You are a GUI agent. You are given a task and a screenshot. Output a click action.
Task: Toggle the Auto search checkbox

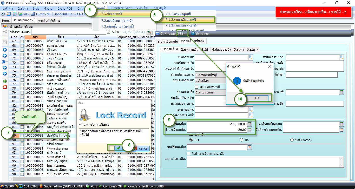click(x=109, y=32)
